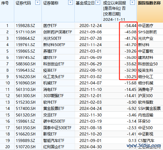Open the 证券代码 column filter dropdown
This screenshot has height=150, width=163.
[38, 2]
